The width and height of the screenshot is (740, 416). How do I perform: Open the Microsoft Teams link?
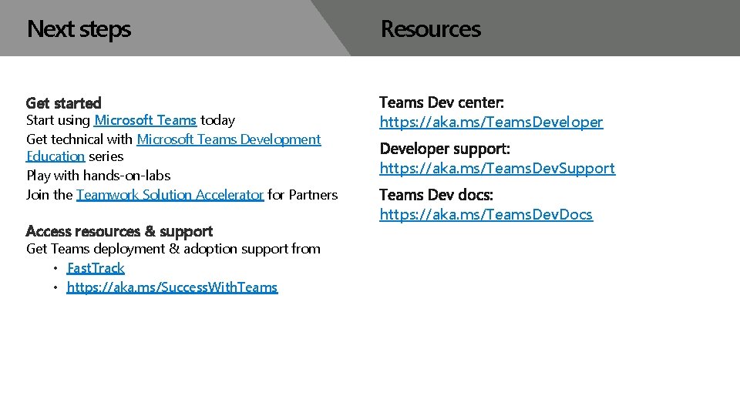point(146,120)
